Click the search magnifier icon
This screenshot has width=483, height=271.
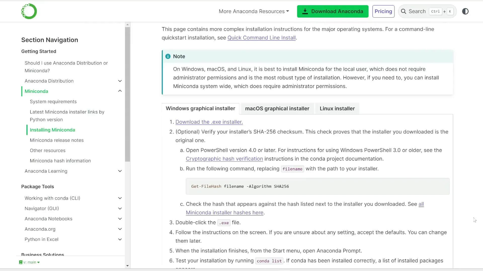403,11
